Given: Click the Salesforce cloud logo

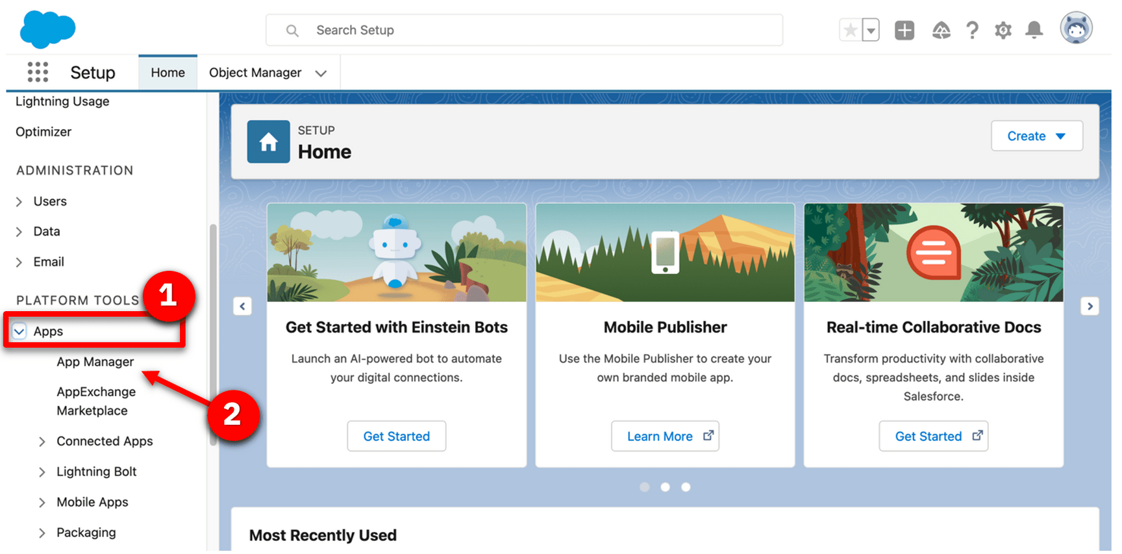Looking at the screenshot, I should click(x=47, y=30).
